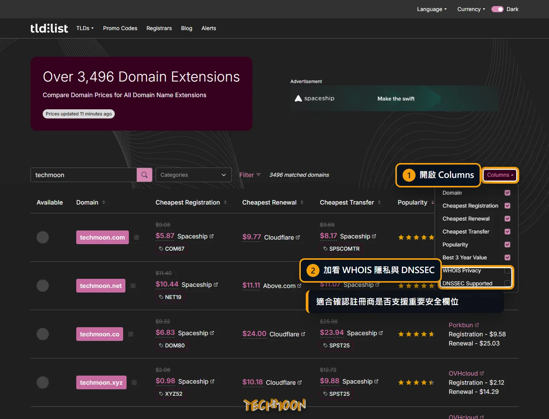Expand the TLDs navigation dropdown
549x419 pixels.
85,28
